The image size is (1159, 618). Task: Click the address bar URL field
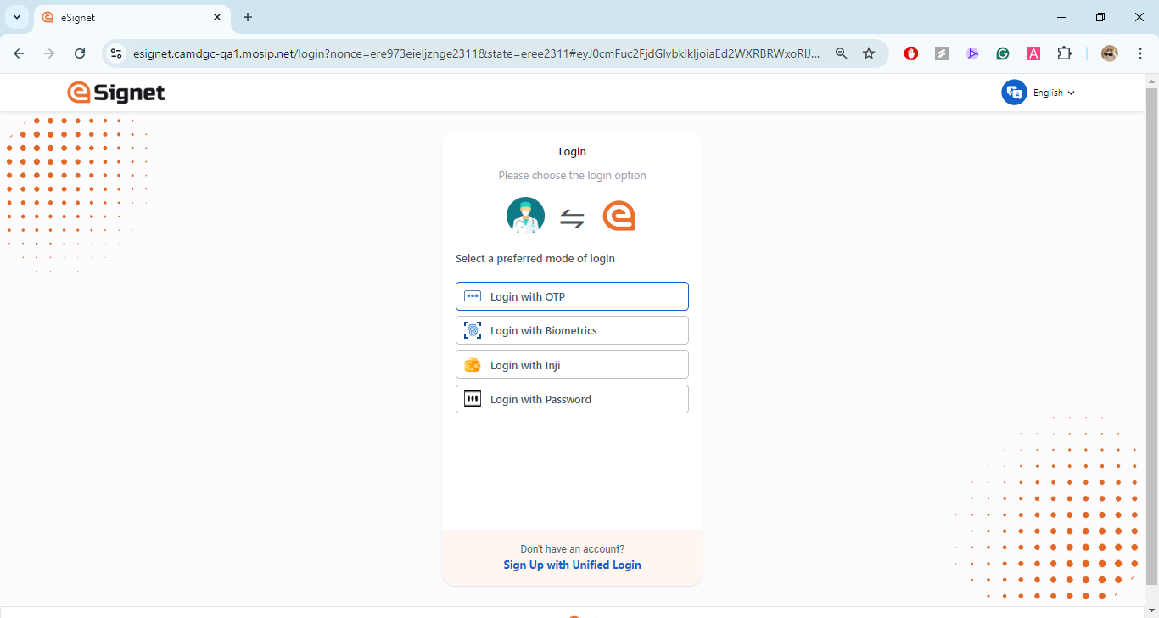[475, 53]
